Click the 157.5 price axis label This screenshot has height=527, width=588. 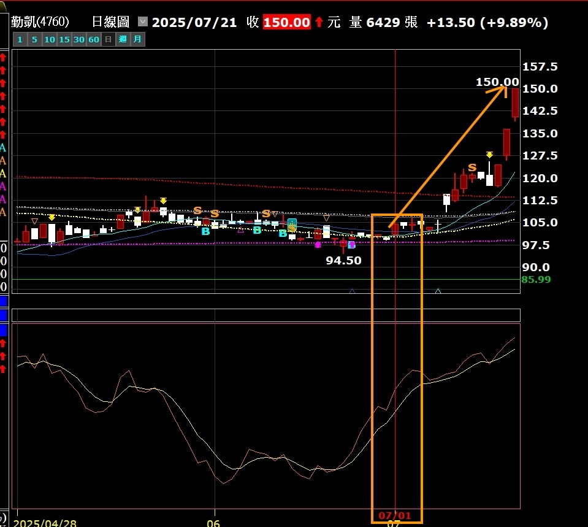tap(540, 67)
